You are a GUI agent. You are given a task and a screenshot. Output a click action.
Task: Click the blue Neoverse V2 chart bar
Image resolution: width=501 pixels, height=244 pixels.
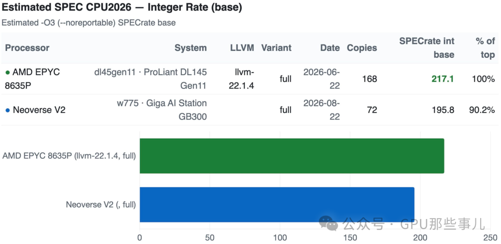point(276,205)
